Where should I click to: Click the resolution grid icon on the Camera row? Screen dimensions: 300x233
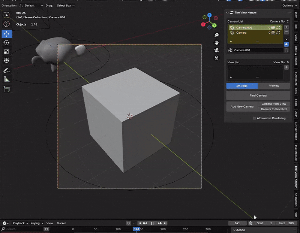tap(273, 33)
